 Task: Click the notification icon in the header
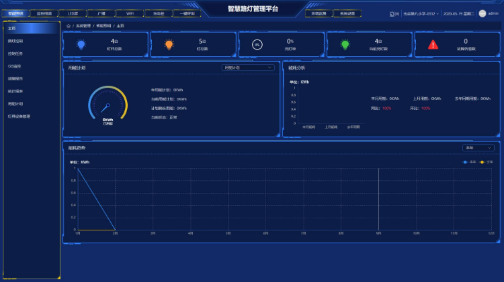click(393, 13)
